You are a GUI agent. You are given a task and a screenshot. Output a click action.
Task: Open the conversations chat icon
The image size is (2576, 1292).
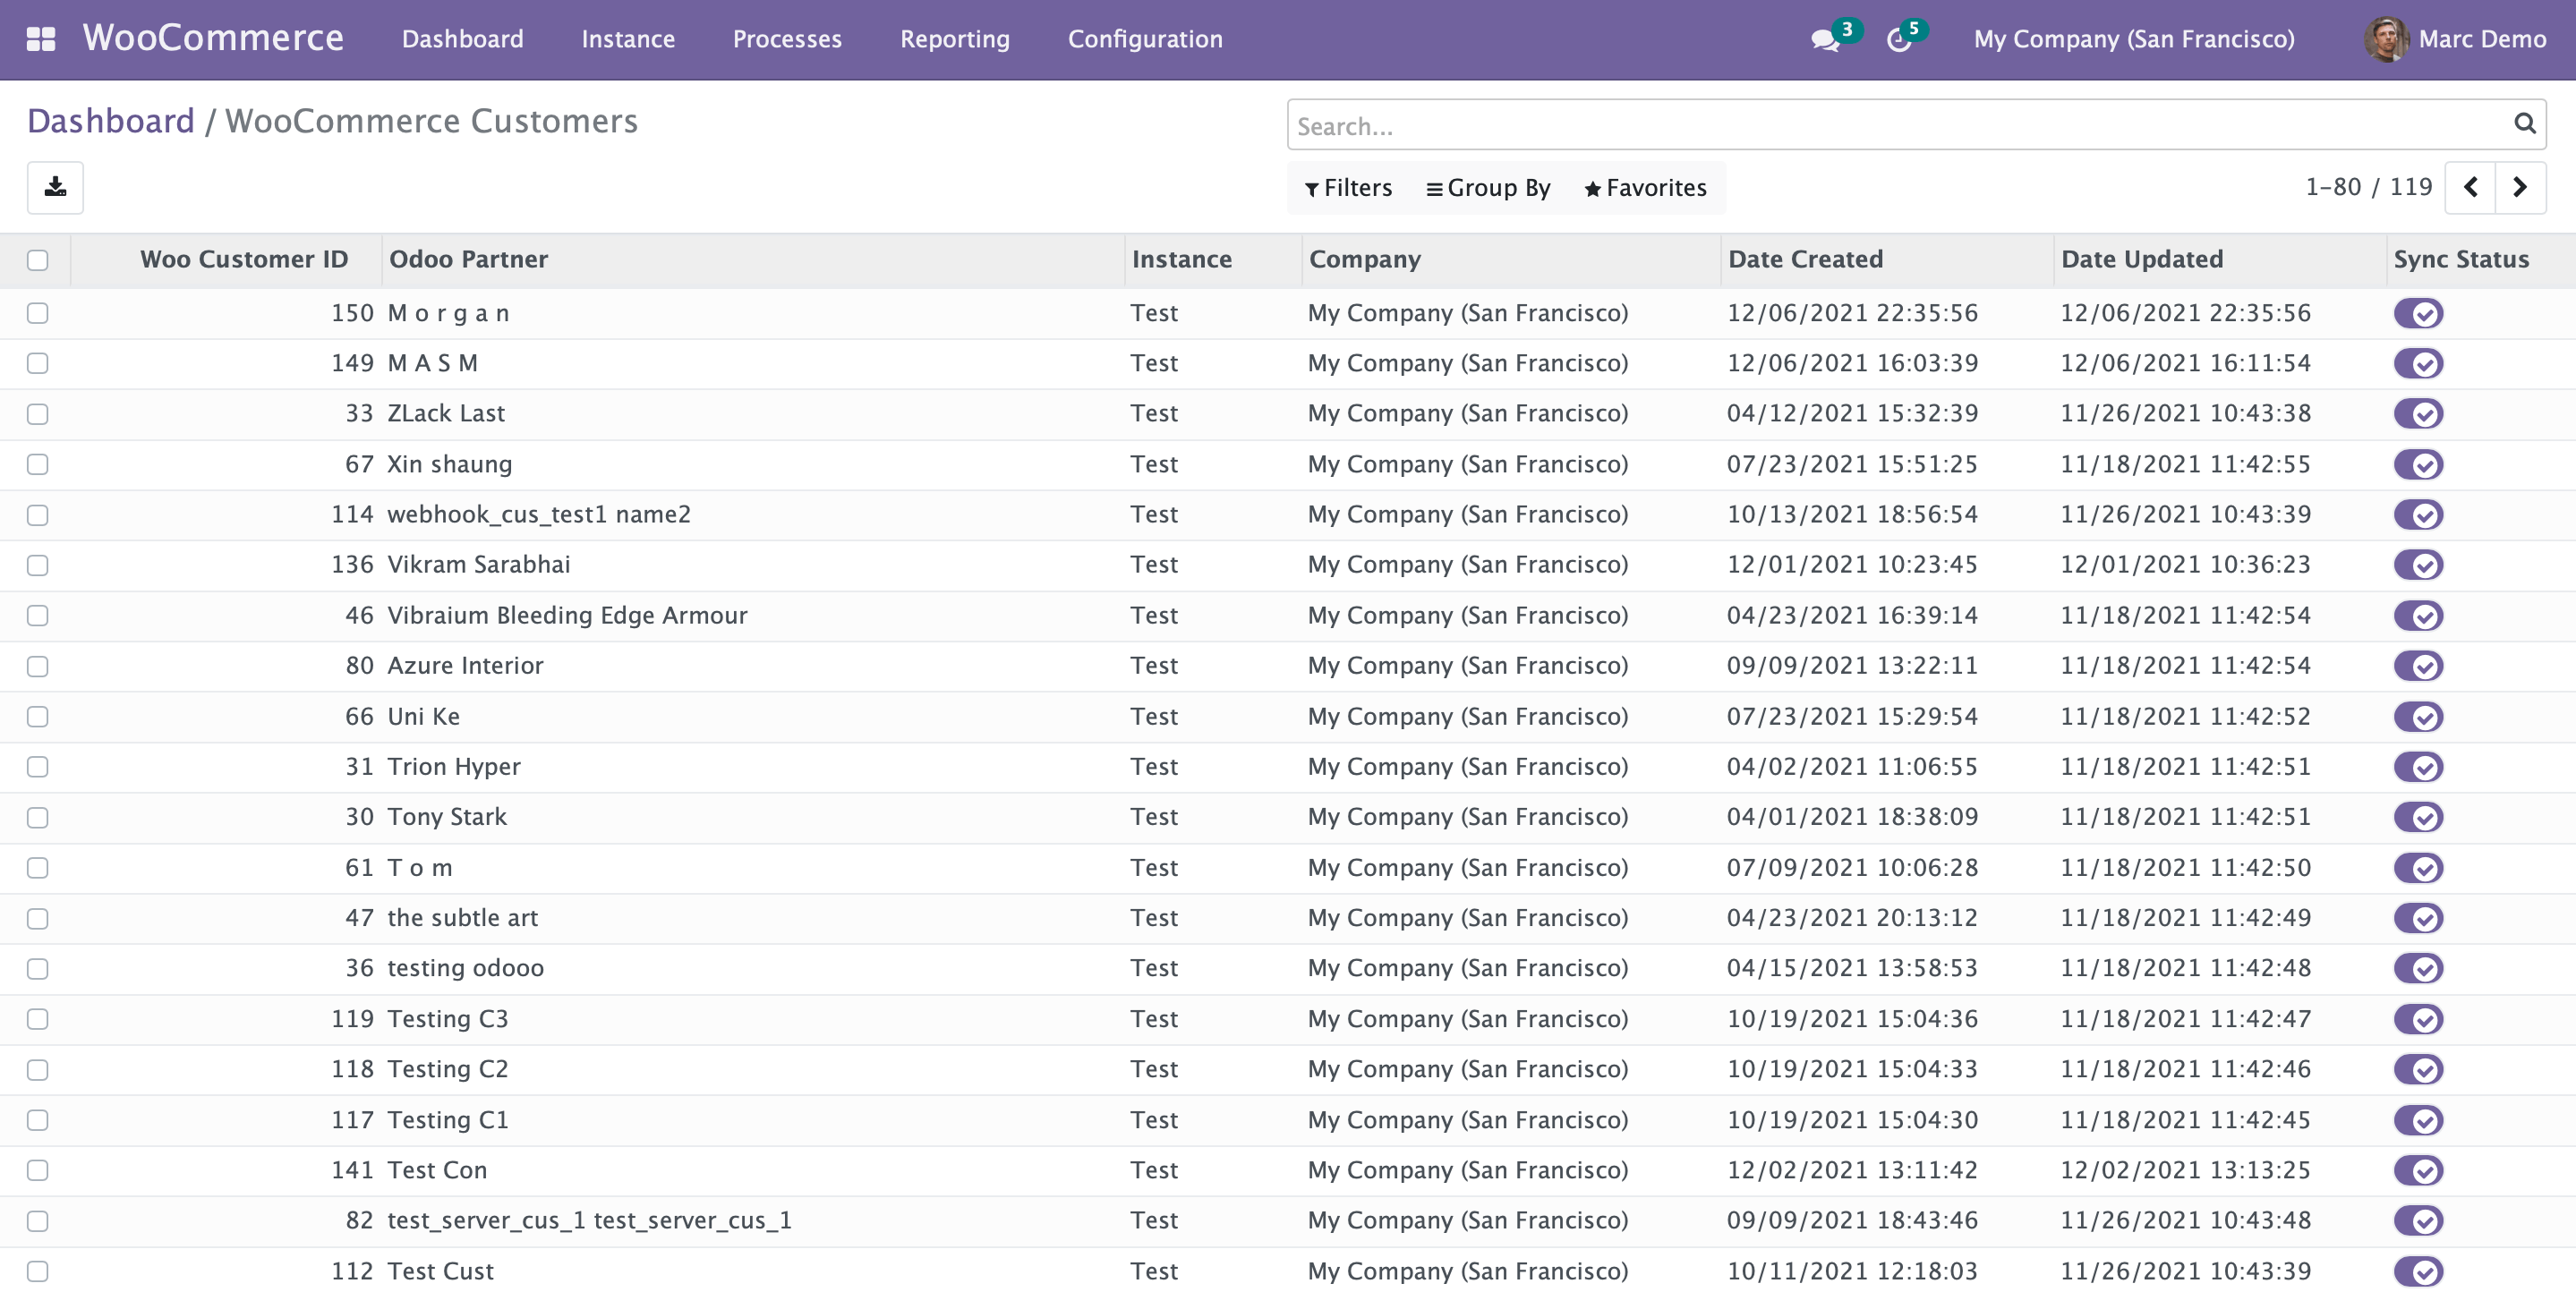point(1824,40)
